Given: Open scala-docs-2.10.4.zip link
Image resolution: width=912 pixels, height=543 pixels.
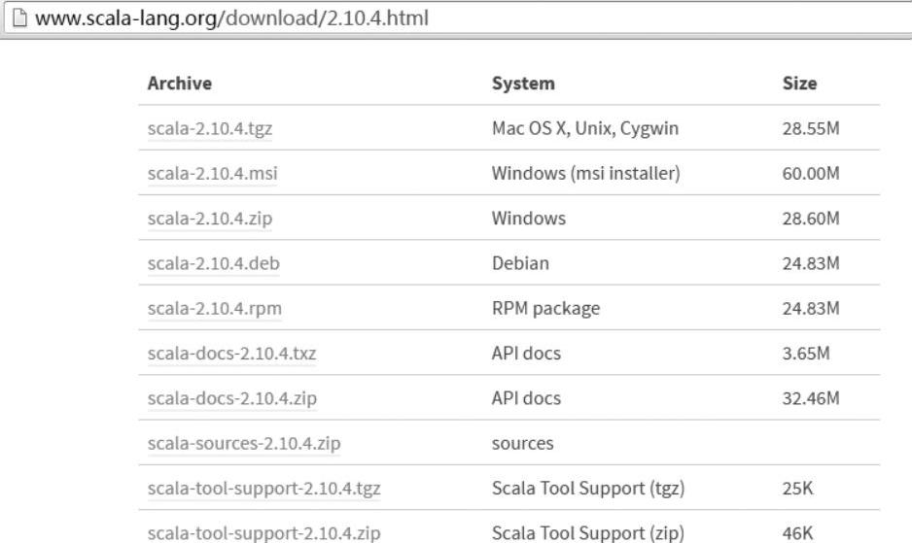Looking at the screenshot, I should 232,399.
